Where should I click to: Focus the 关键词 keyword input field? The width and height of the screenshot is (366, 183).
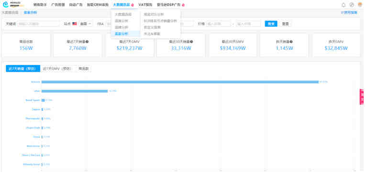tap(38, 24)
